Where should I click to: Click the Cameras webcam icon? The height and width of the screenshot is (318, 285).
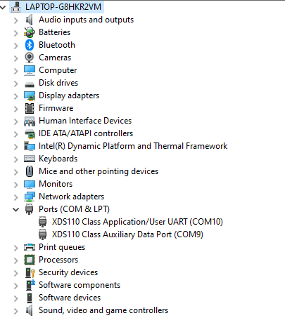click(x=30, y=58)
